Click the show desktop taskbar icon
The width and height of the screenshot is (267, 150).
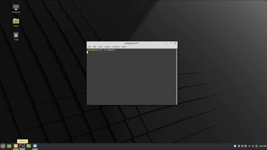tap(9, 146)
